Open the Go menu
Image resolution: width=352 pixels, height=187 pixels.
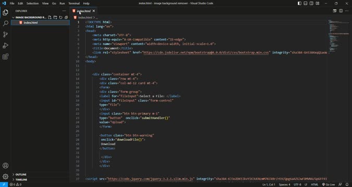click(54, 3)
